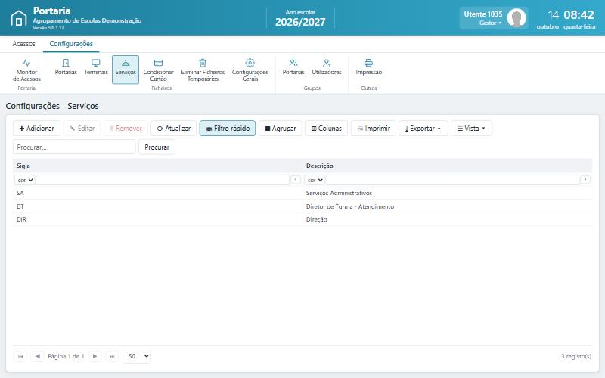Toggle the Filtro rápido button
605x378 pixels.
(228, 128)
